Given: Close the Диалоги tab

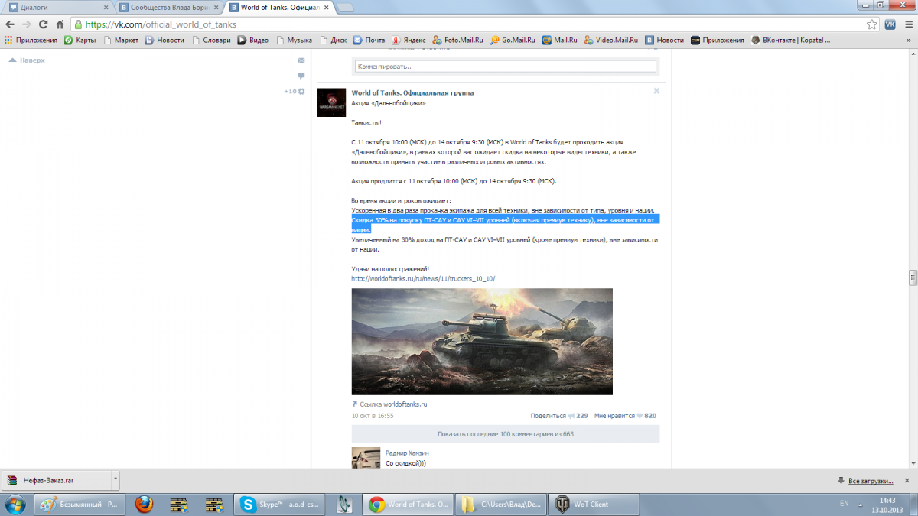Looking at the screenshot, I should coord(104,7).
